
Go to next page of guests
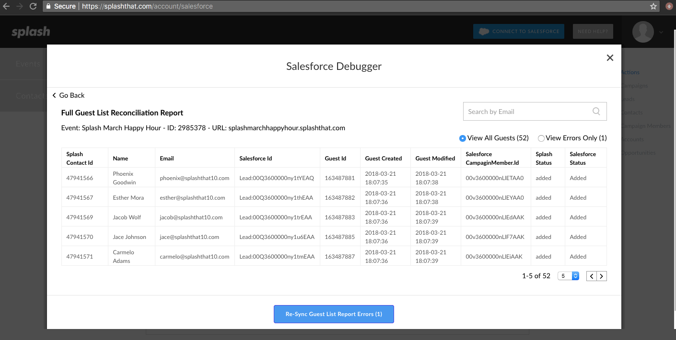point(602,276)
